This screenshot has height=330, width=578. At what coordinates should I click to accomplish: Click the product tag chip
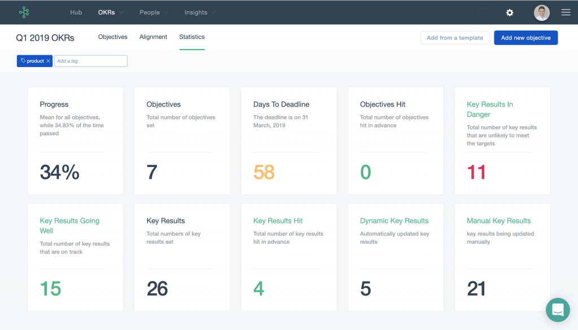point(34,61)
